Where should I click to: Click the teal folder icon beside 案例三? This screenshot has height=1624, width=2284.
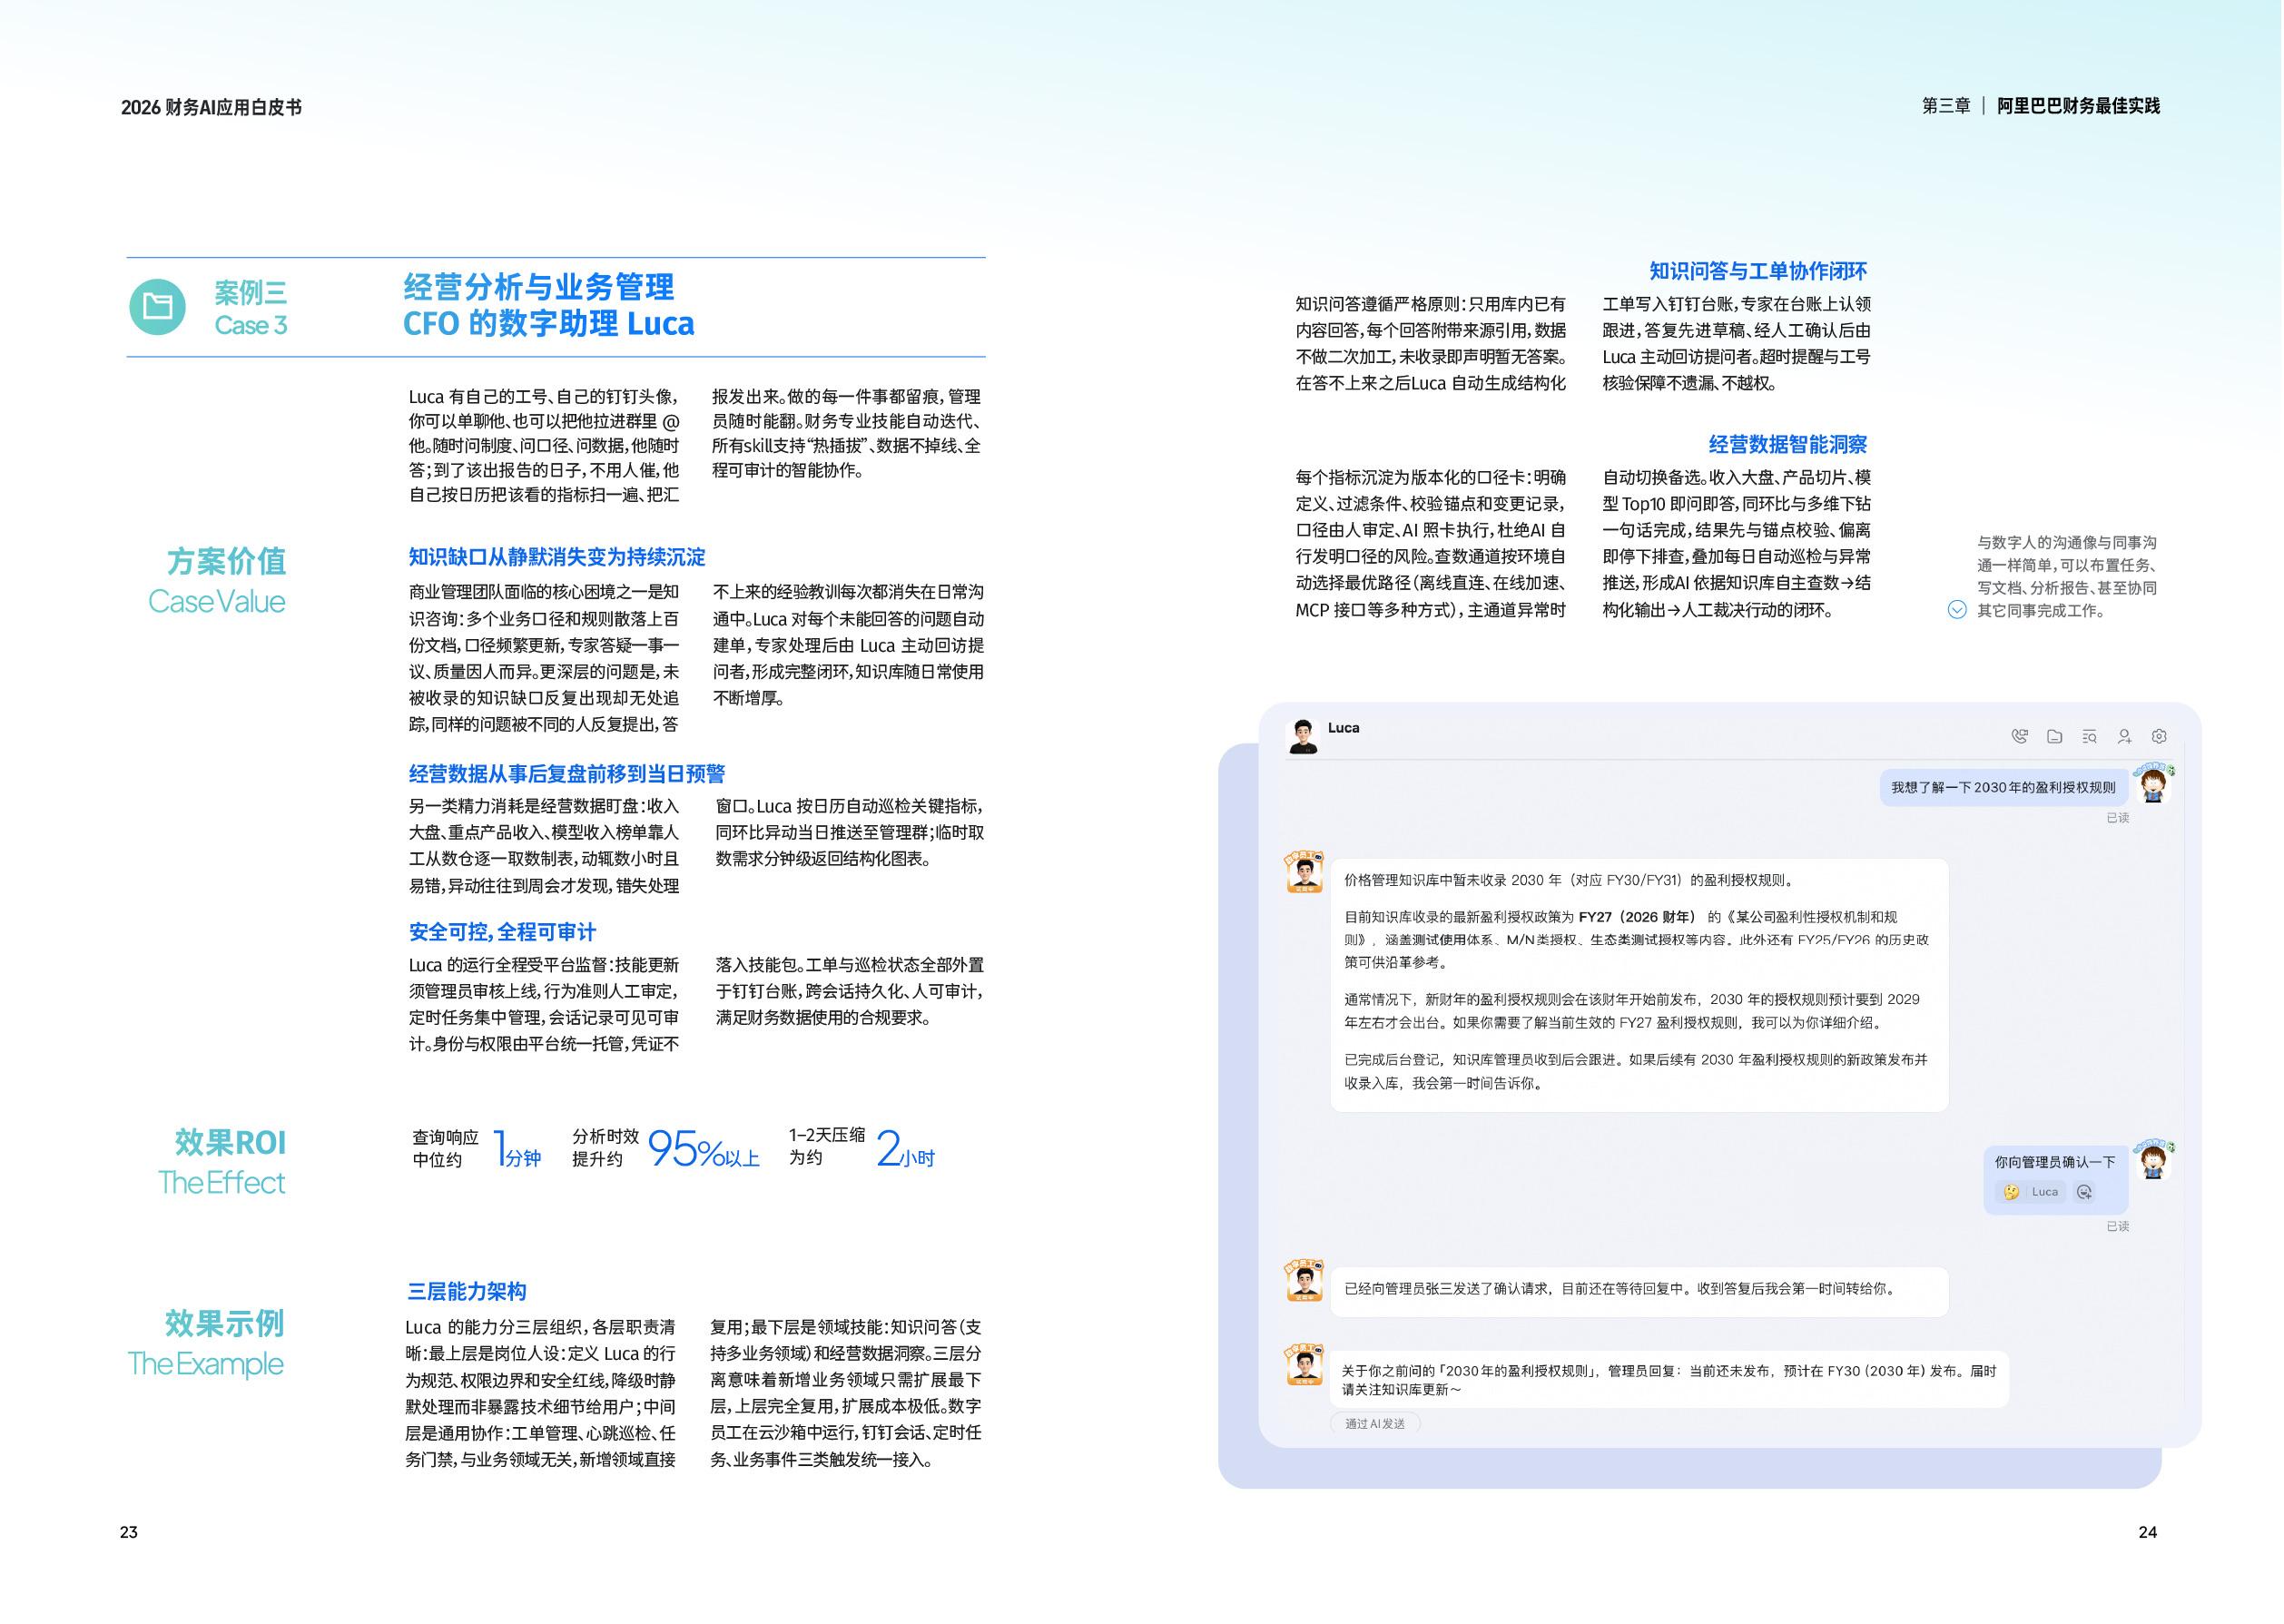pos(157,306)
